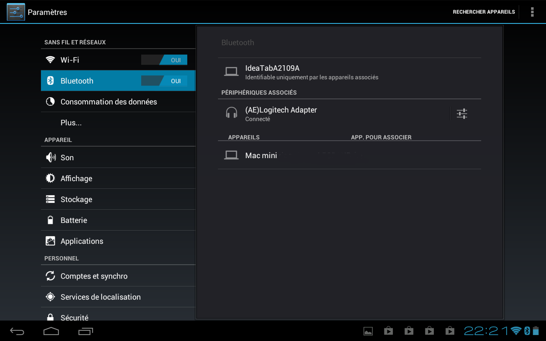Tap the headphones icon for Logitech Adapter
Screen dimensions: 546x341
[x=231, y=113]
